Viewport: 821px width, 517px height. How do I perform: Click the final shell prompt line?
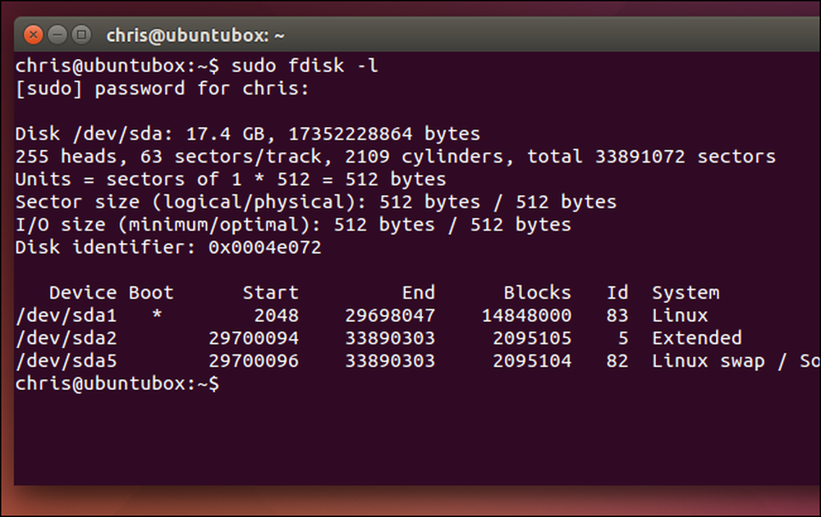coord(117,383)
